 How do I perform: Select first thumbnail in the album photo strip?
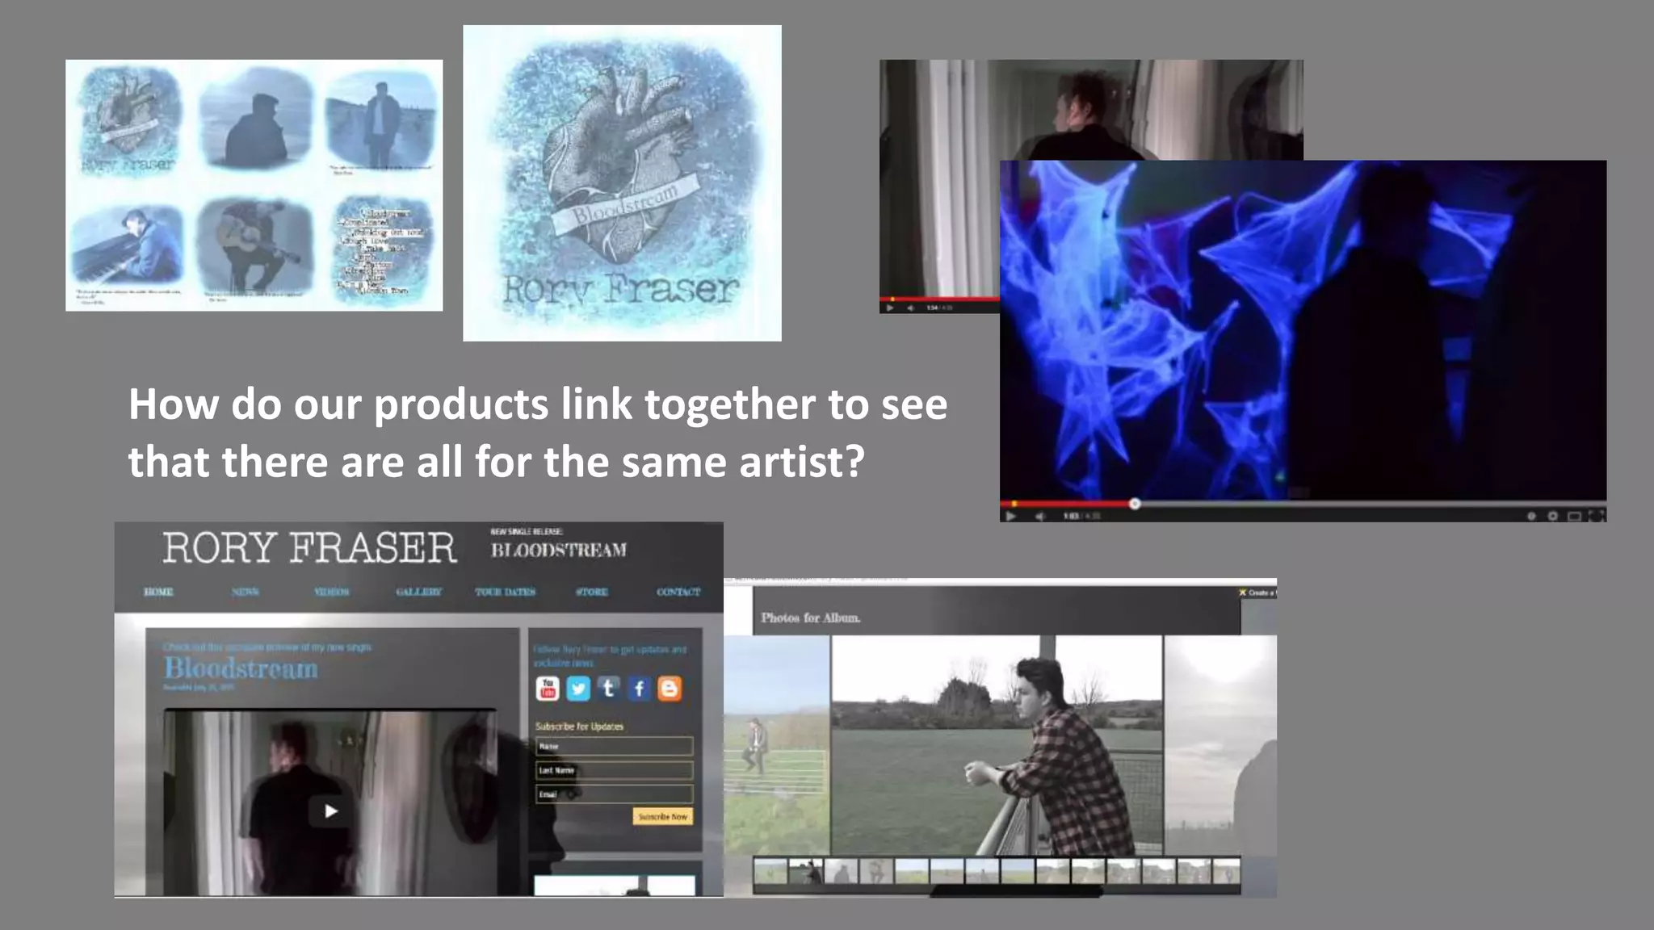pos(770,872)
